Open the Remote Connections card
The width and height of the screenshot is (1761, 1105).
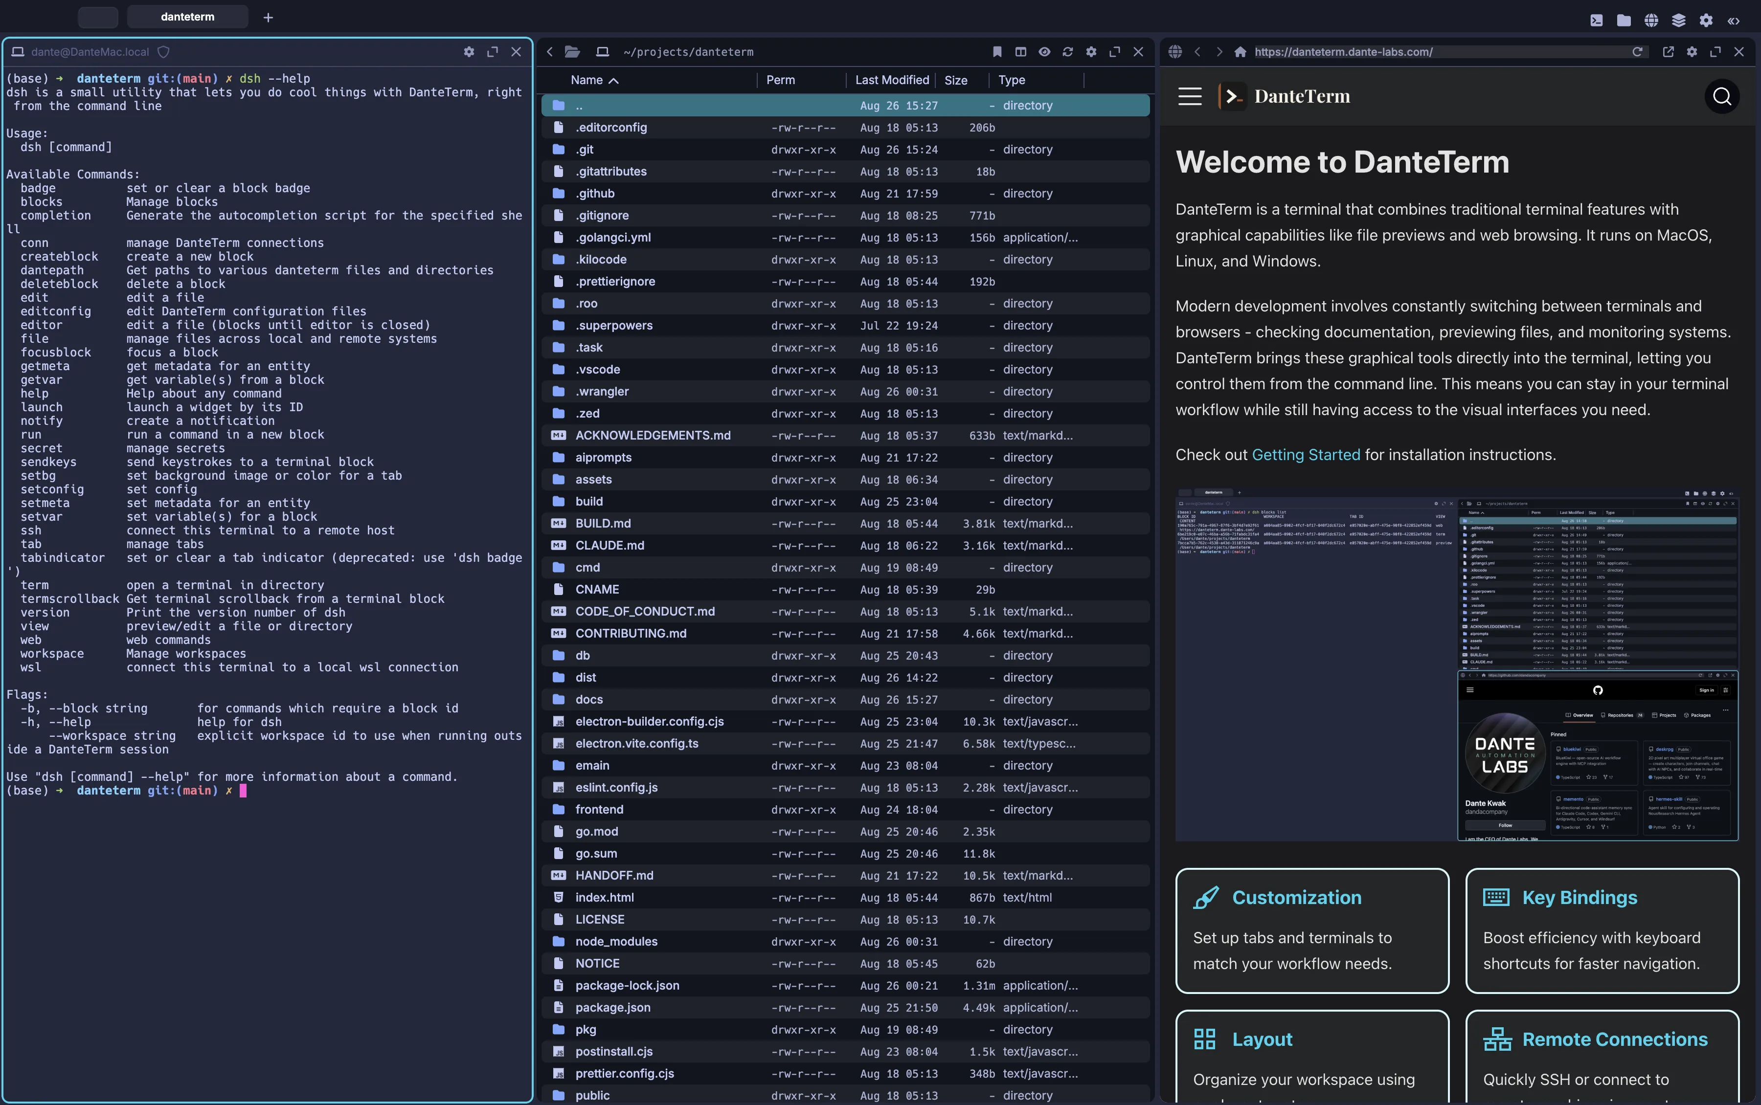click(1603, 1057)
